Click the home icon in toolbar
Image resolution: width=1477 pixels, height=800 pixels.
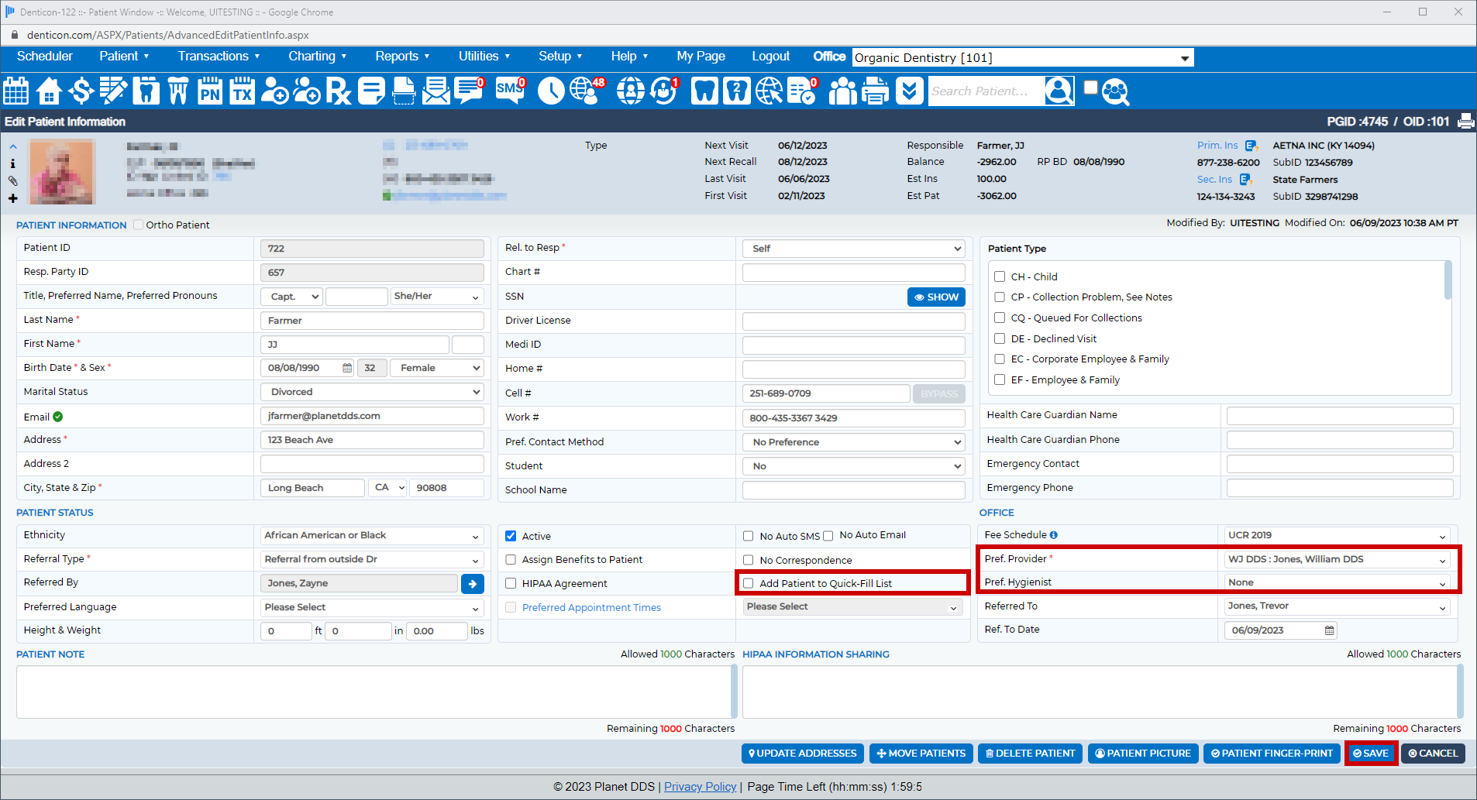pyautogui.click(x=49, y=91)
